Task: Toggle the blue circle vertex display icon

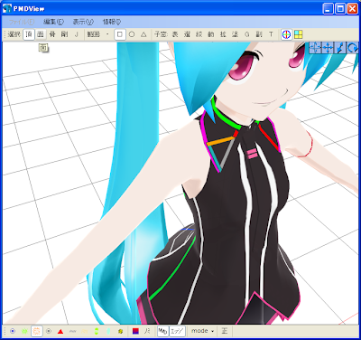Action: (x=13, y=331)
